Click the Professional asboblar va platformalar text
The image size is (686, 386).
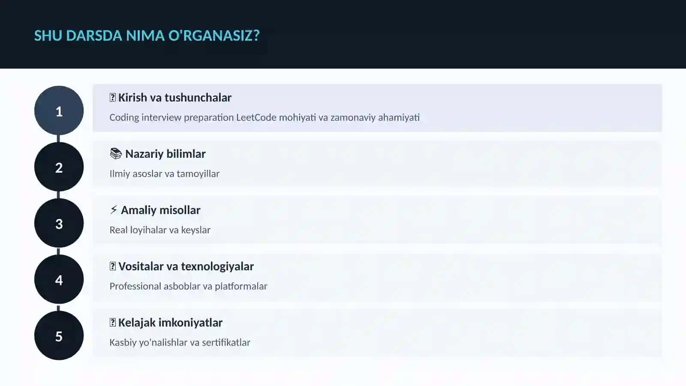point(188,286)
